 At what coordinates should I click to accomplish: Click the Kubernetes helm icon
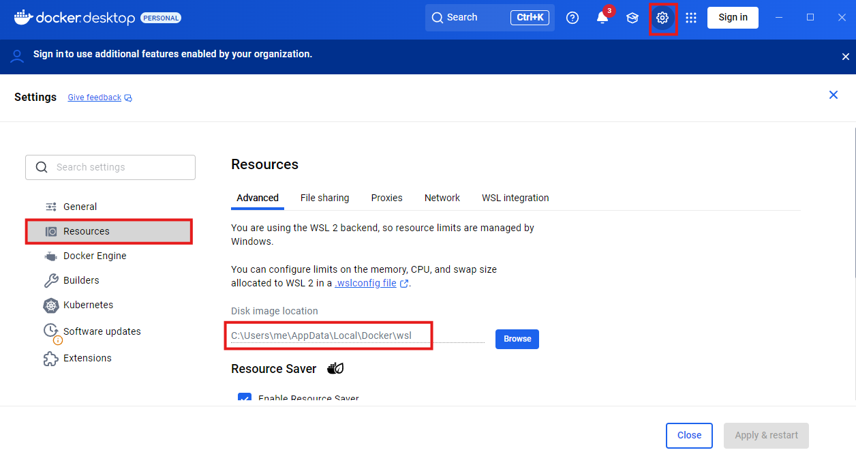click(51, 305)
